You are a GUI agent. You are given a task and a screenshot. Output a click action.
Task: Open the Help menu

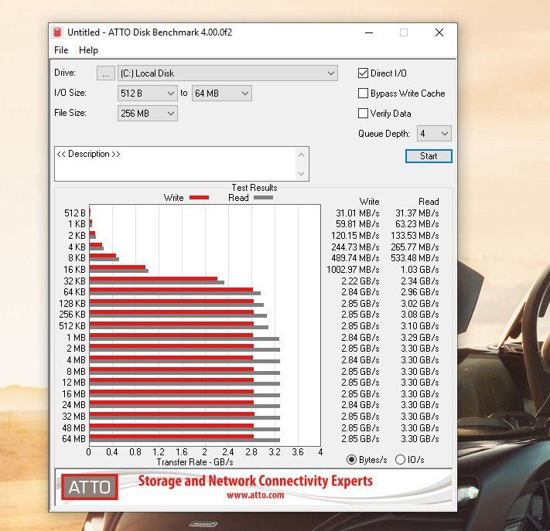[88, 50]
